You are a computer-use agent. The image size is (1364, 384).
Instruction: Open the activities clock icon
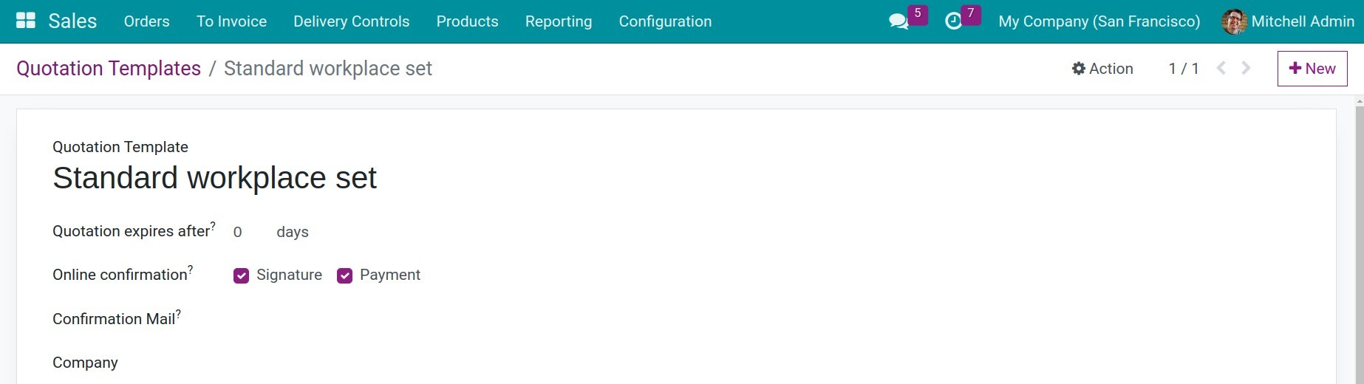pos(954,21)
